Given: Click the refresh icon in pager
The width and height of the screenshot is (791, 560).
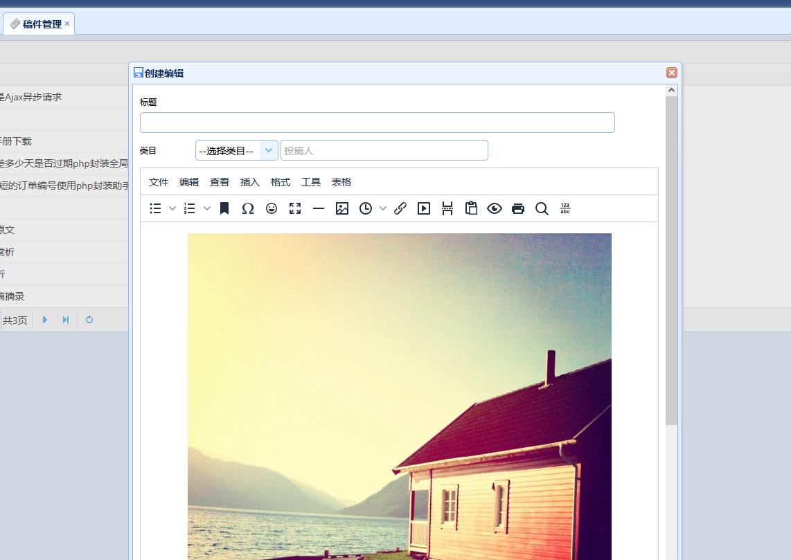Looking at the screenshot, I should pyautogui.click(x=89, y=320).
